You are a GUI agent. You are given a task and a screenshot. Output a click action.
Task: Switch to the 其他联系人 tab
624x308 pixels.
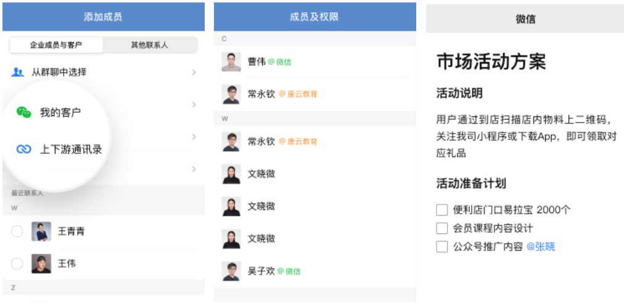[x=150, y=45]
